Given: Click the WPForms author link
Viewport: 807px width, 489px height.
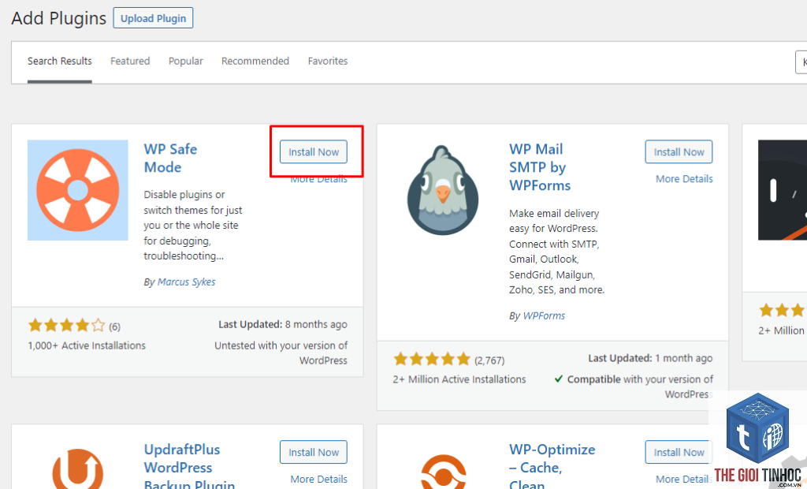Looking at the screenshot, I should pyautogui.click(x=544, y=315).
